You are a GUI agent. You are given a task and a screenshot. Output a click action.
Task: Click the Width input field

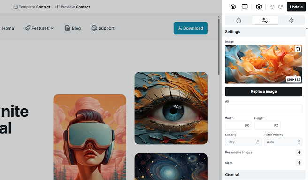238,125
